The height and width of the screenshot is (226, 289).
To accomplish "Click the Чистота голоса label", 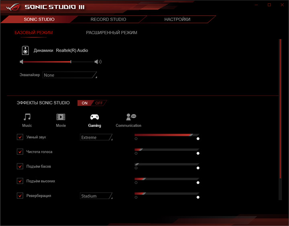I will click(x=39, y=152).
